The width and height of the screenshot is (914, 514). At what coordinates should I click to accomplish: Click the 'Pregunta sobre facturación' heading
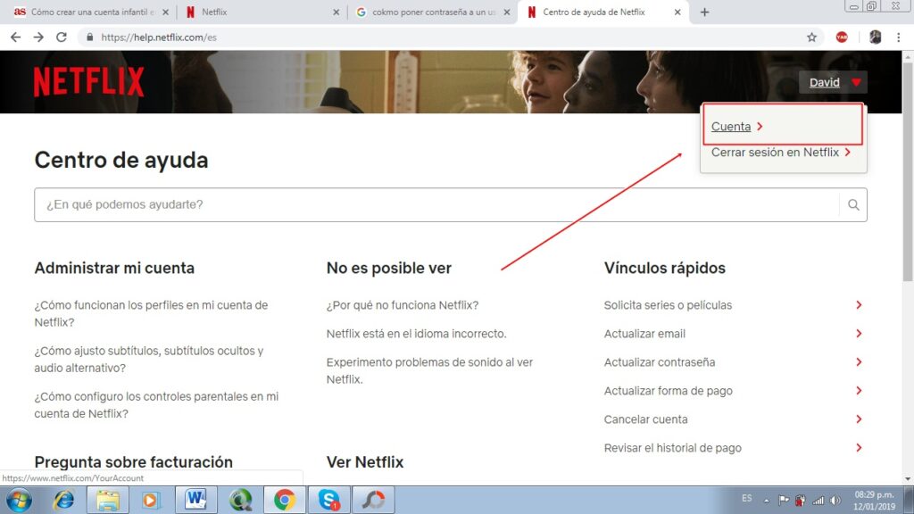pyautogui.click(x=134, y=461)
